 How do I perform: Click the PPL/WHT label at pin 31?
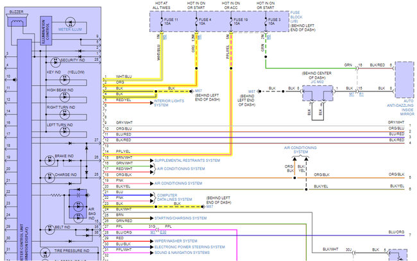point(124,249)
